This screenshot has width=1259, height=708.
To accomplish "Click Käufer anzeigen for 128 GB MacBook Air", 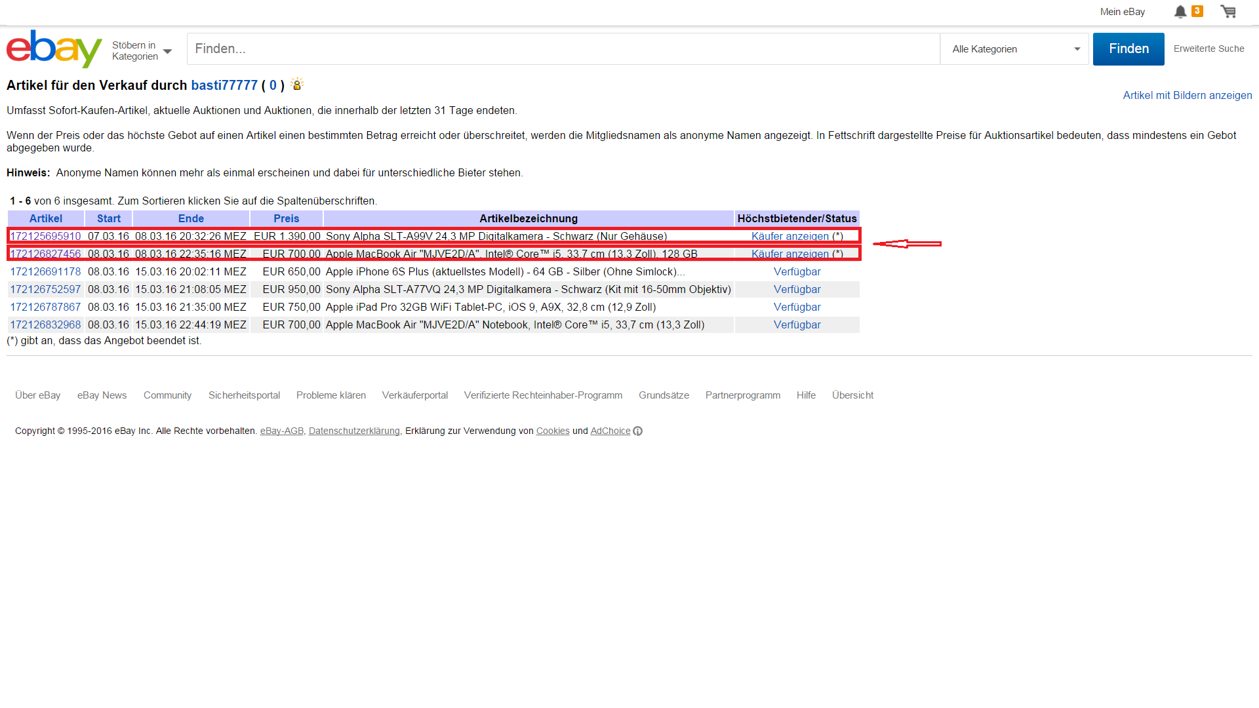I will (x=790, y=254).
